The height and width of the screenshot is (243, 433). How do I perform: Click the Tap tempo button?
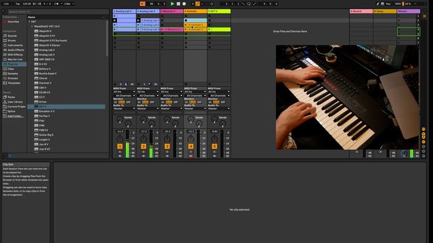pyautogui.click(x=18, y=4)
